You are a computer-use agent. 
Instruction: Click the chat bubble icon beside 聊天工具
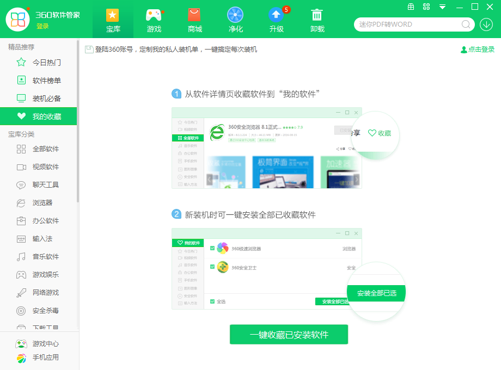[21, 185]
